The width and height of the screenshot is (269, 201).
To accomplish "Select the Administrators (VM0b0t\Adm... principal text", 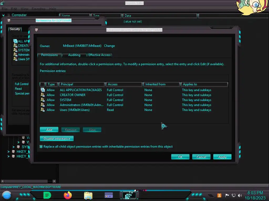I will 82,105.
